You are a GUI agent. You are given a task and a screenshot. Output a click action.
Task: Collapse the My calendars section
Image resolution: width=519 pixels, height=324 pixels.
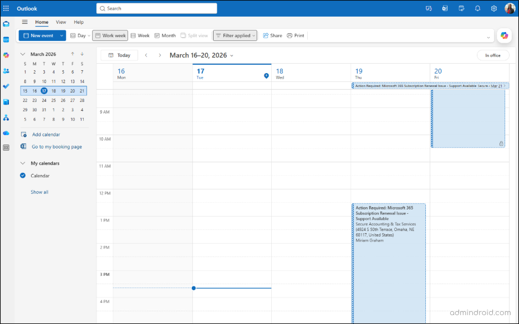(x=23, y=163)
